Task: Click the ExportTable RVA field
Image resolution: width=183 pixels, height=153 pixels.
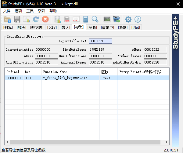Action: click(100, 41)
